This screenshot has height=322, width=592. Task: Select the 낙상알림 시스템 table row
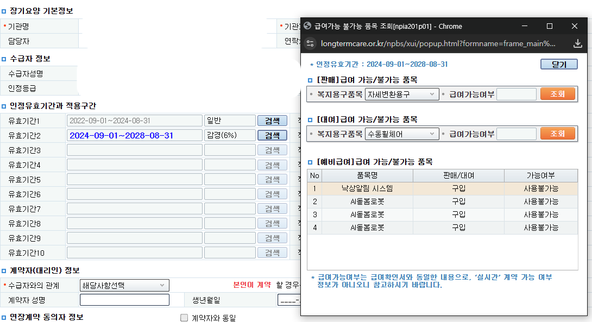click(367, 188)
